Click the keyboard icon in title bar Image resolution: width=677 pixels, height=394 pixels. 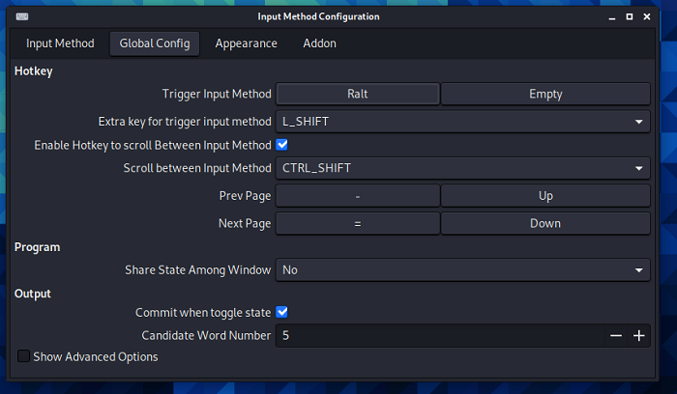[21, 16]
